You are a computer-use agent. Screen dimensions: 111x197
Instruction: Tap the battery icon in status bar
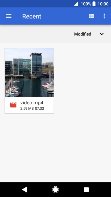tap(94, 4)
